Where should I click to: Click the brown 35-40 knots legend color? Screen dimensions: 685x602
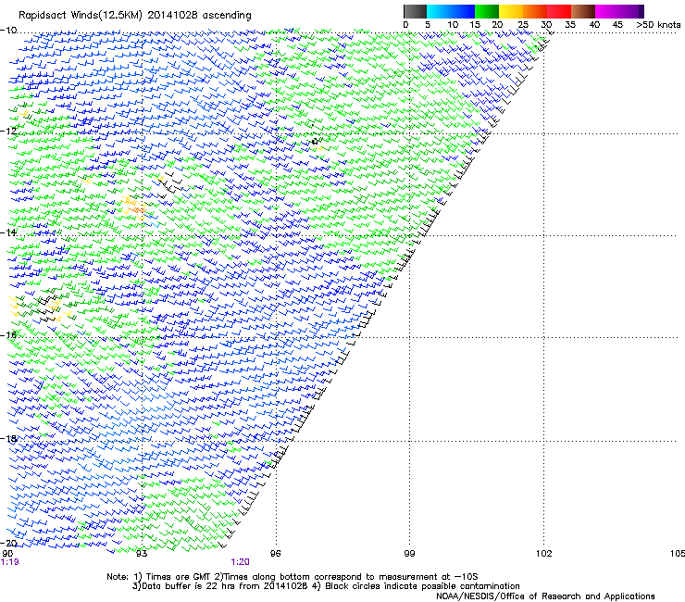pyautogui.click(x=583, y=11)
